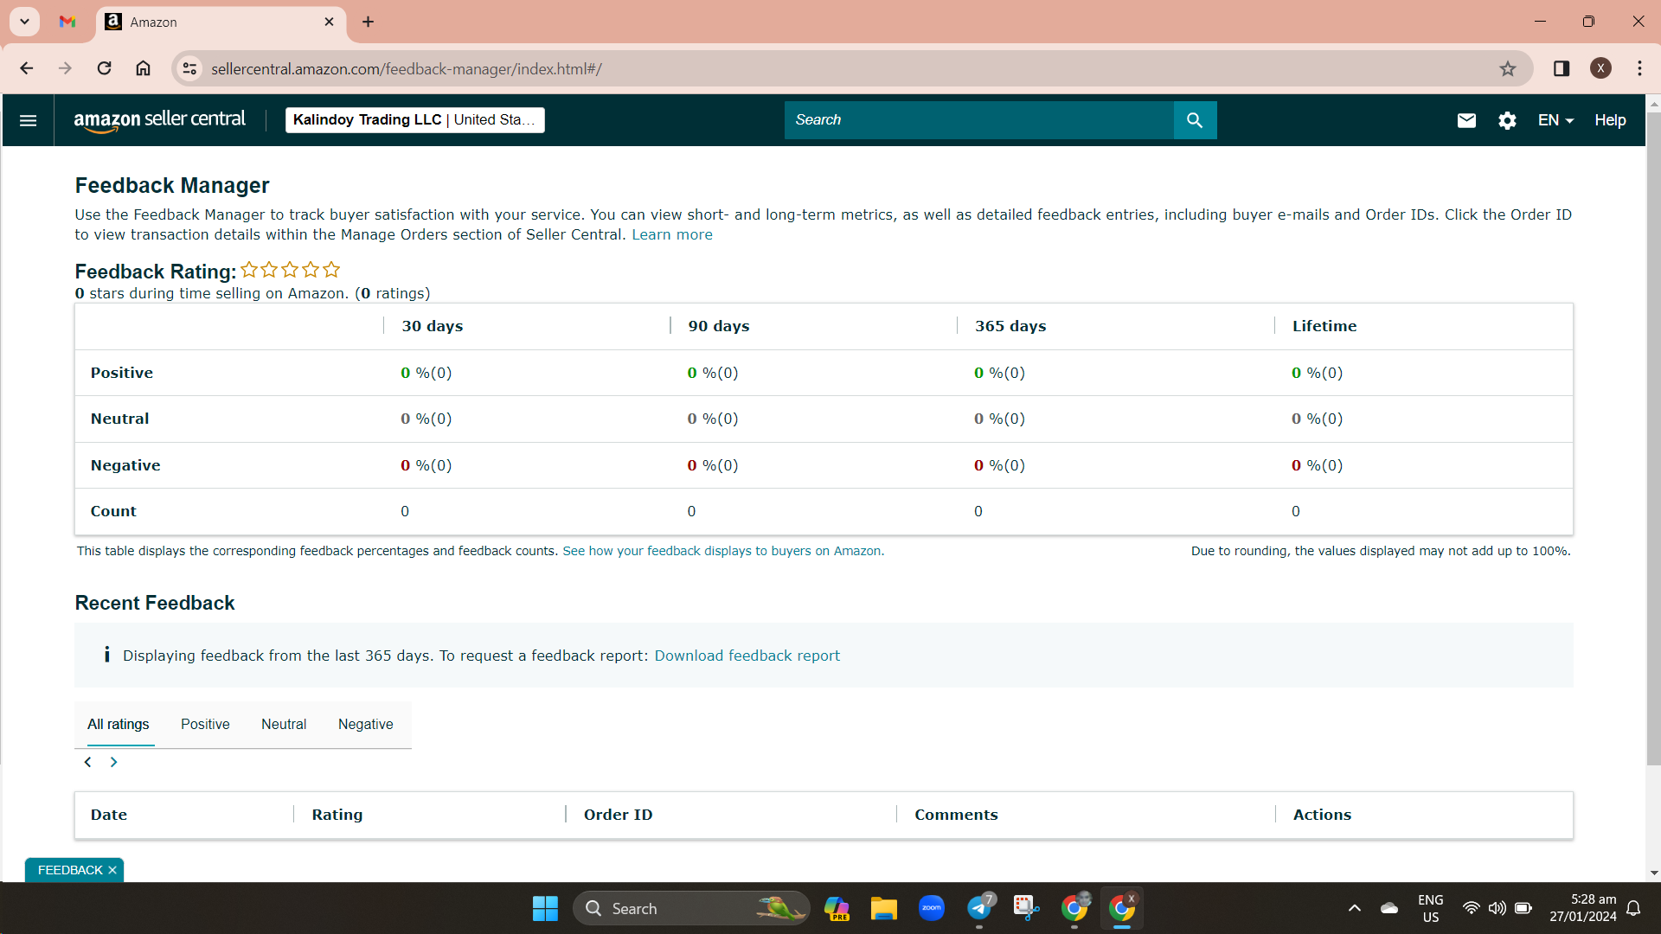Reload the page
Image resolution: width=1661 pixels, height=934 pixels.
104,68
